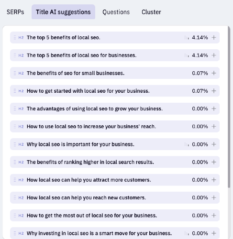Click bar chart icon on 'The top 5 benefits of local seo.' row
The height and width of the screenshot is (239, 233).
click(187, 38)
